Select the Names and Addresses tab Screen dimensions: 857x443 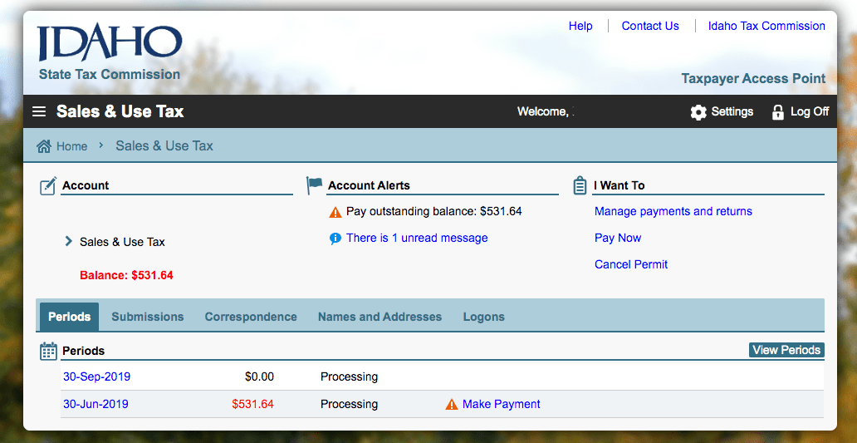pos(380,317)
